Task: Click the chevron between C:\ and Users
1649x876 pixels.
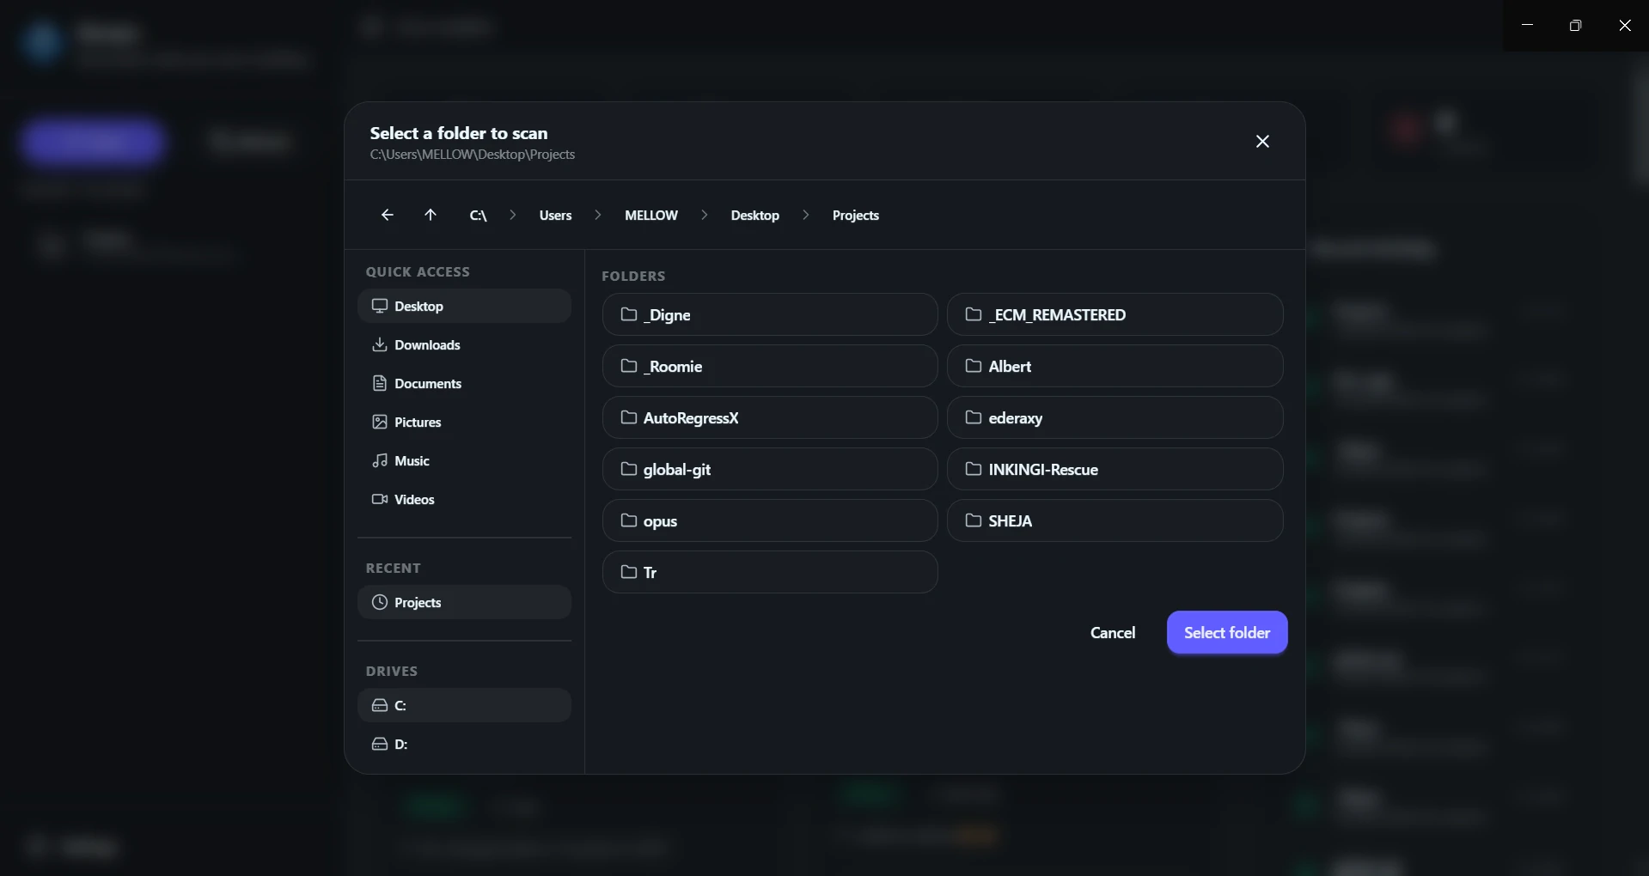Action: 512,215
